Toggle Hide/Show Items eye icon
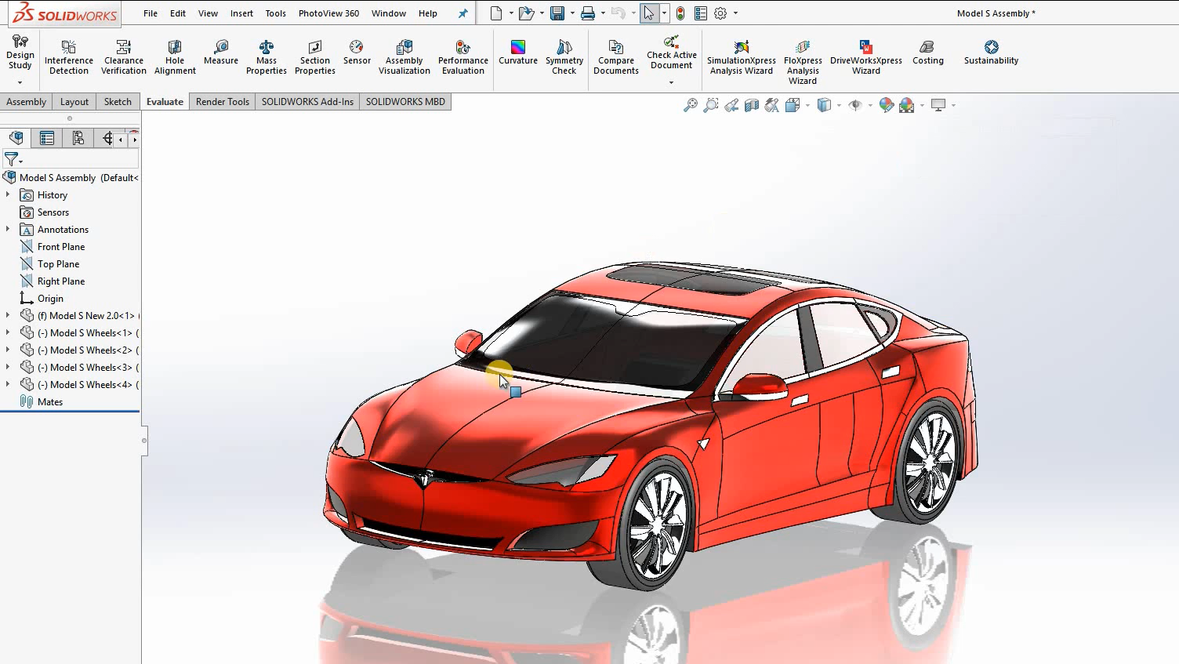This screenshot has height=664, width=1179. (x=857, y=104)
